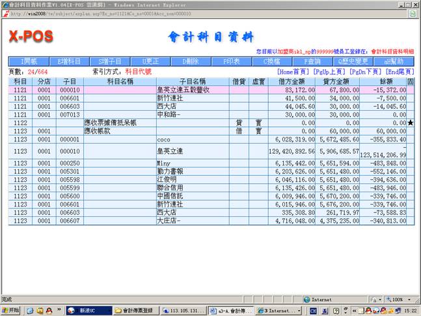Viewport: 421px width, 316px height.
Task: Click the I開帳 toolbar button
Action: tap(28, 61)
